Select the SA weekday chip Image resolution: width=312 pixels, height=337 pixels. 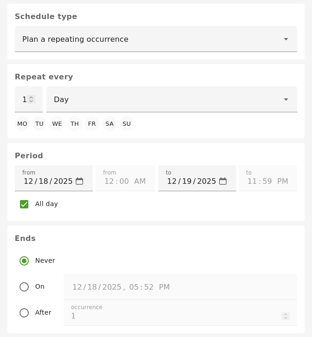coord(110,124)
